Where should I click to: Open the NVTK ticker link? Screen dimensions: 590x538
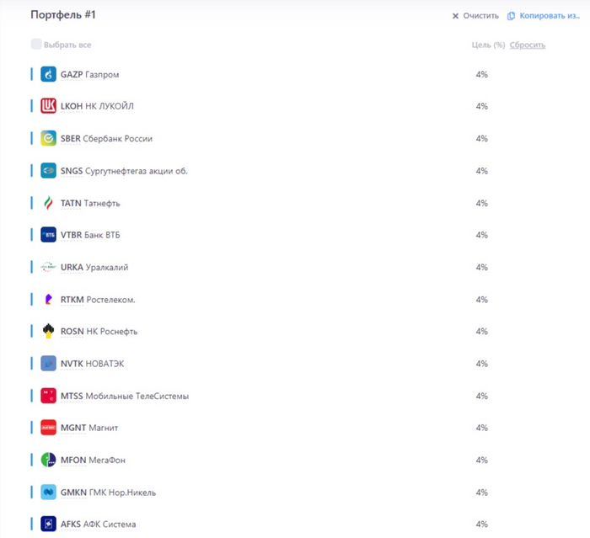[72, 364]
